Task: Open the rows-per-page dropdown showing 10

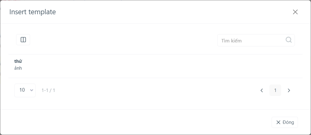Action: point(25,90)
